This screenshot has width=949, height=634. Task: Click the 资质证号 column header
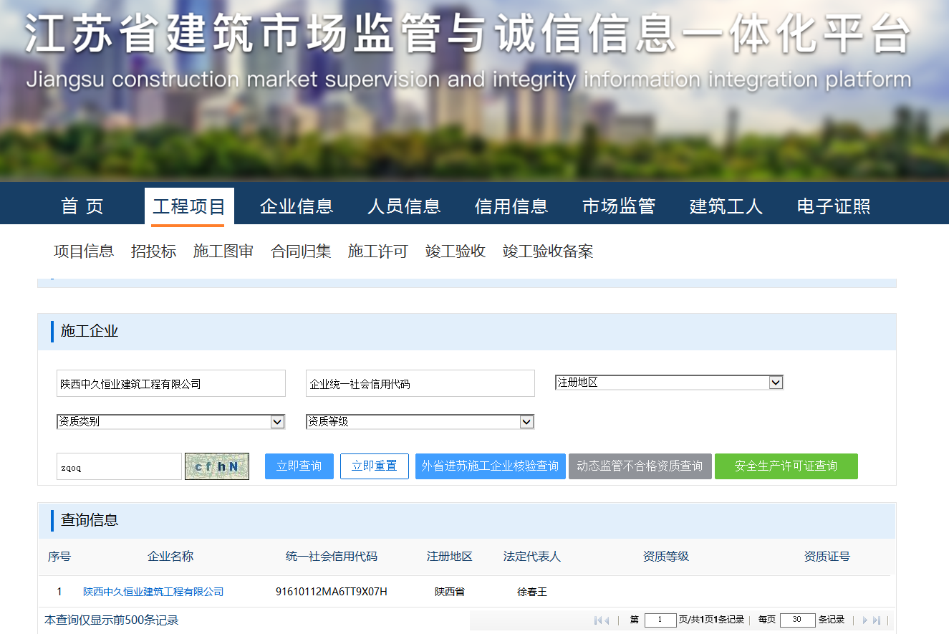[x=827, y=557]
